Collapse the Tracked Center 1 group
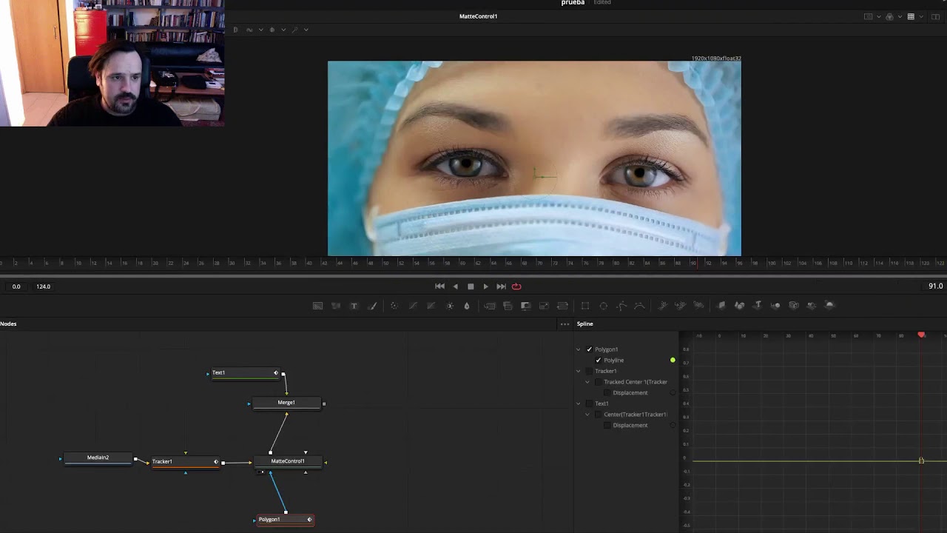 (x=587, y=382)
